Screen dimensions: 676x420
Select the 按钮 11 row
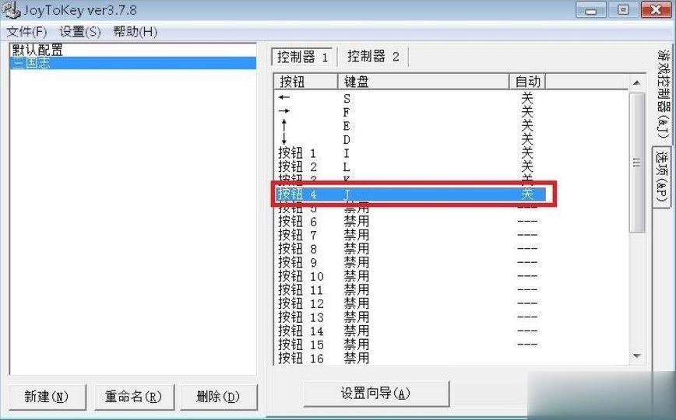point(410,290)
